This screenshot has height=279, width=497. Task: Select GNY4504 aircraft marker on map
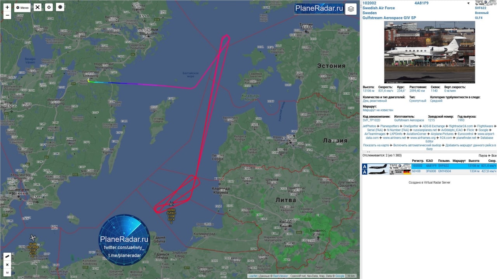(33, 237)
